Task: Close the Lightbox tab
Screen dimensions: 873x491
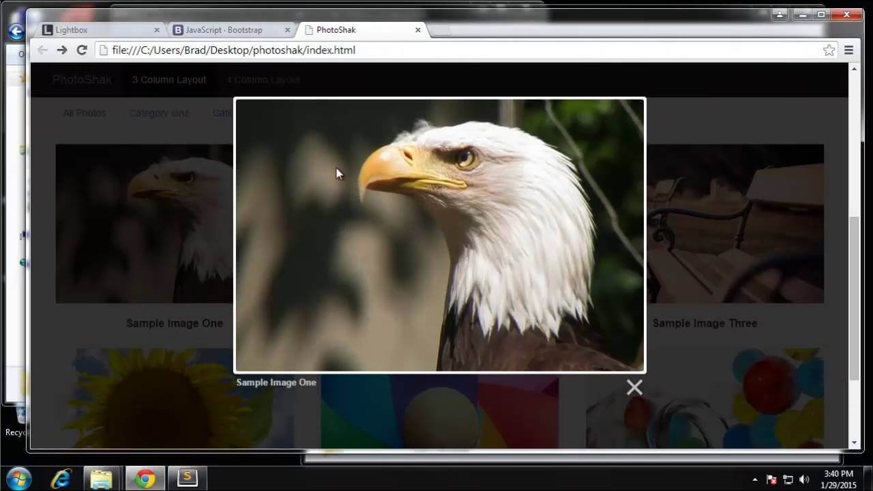Action: (157, 30)
